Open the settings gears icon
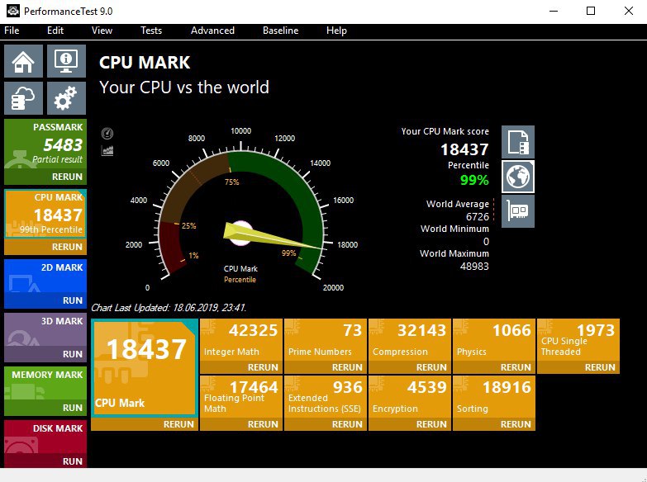 pos(66,98)
